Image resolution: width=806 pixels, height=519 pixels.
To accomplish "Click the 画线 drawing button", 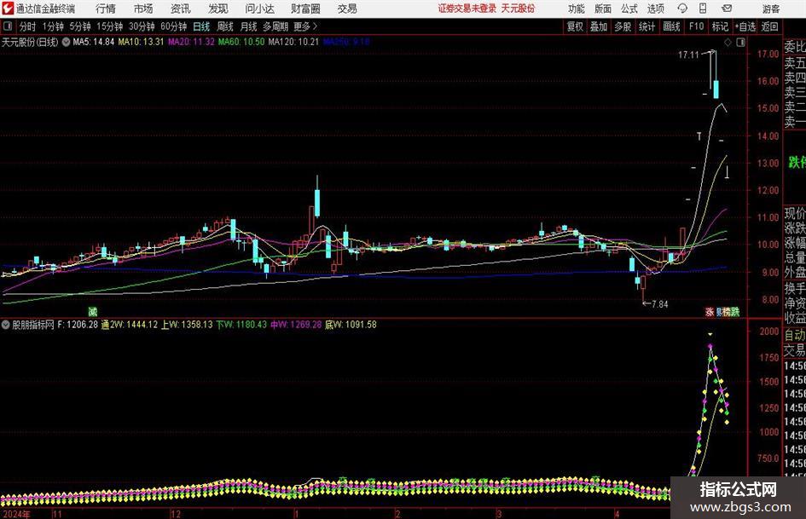I will [671, 26].
